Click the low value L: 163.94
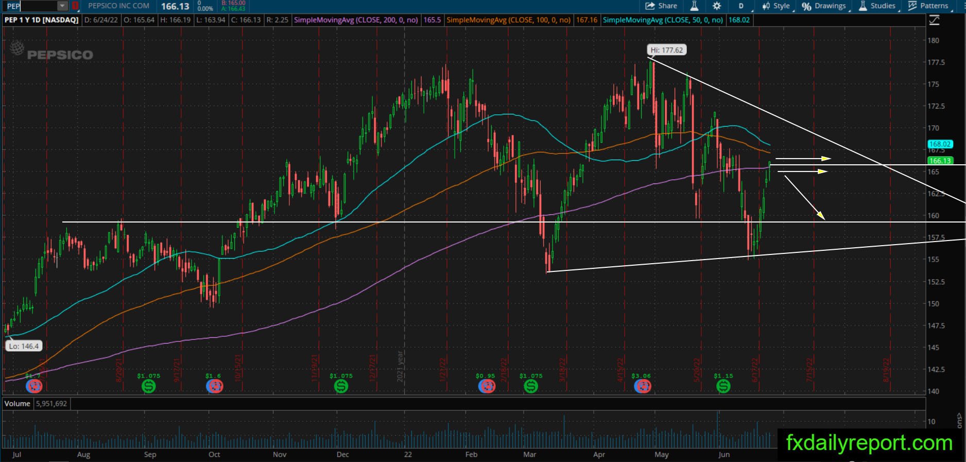 210,20
